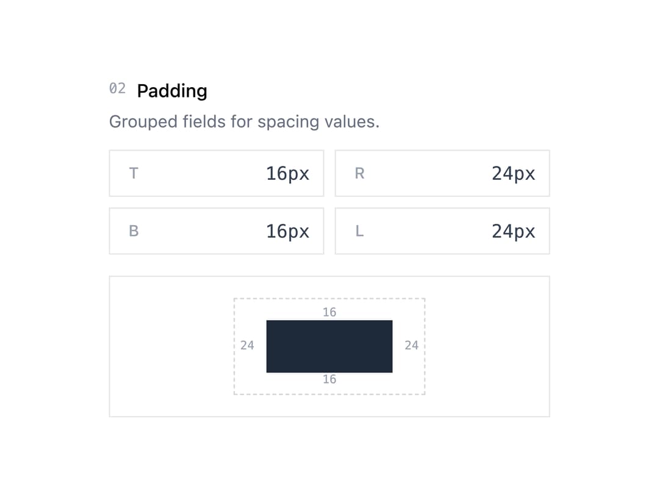659x494 pixels.
Task: Click the B label in the padding group
Action: pyautogui.click(x=134, y=231)
